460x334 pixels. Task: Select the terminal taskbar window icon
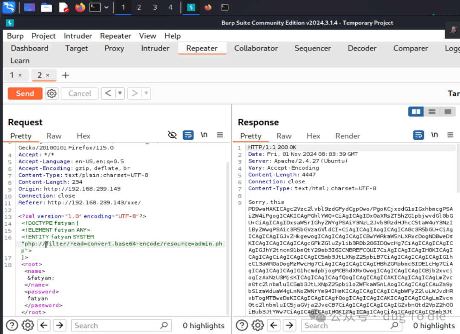tap(225, 7)
